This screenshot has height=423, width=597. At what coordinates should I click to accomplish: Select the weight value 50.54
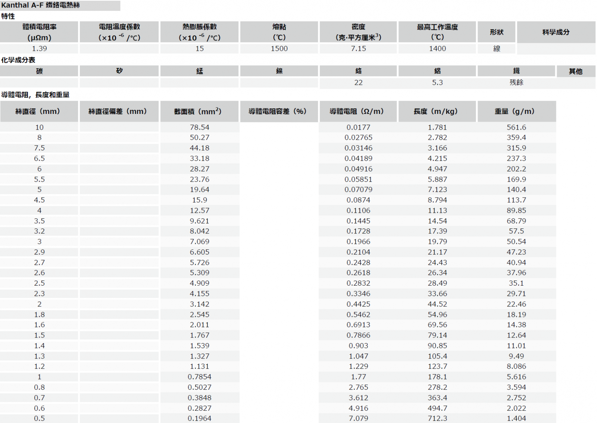(x=516, y=242)
